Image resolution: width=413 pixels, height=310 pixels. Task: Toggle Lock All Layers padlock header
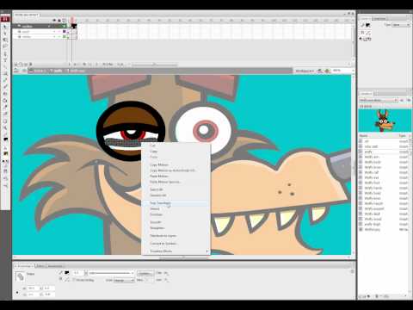pos(59,21)
